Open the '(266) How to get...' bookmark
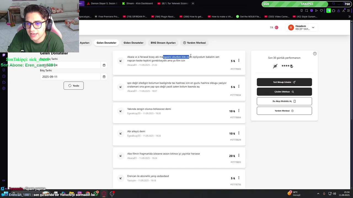This screenshot has width=353, height=198. click(191, 16)
